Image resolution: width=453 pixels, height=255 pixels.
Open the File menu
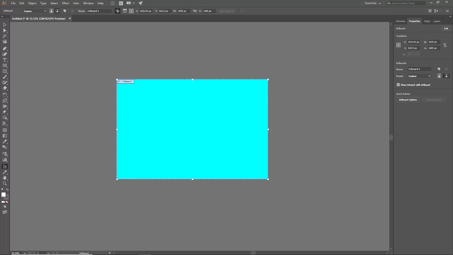coord(13,3)
